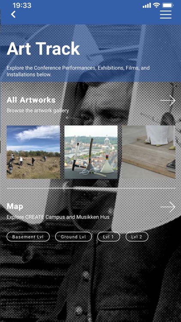Open the field walkers artwork thumbnail

[x=33, y=152]
